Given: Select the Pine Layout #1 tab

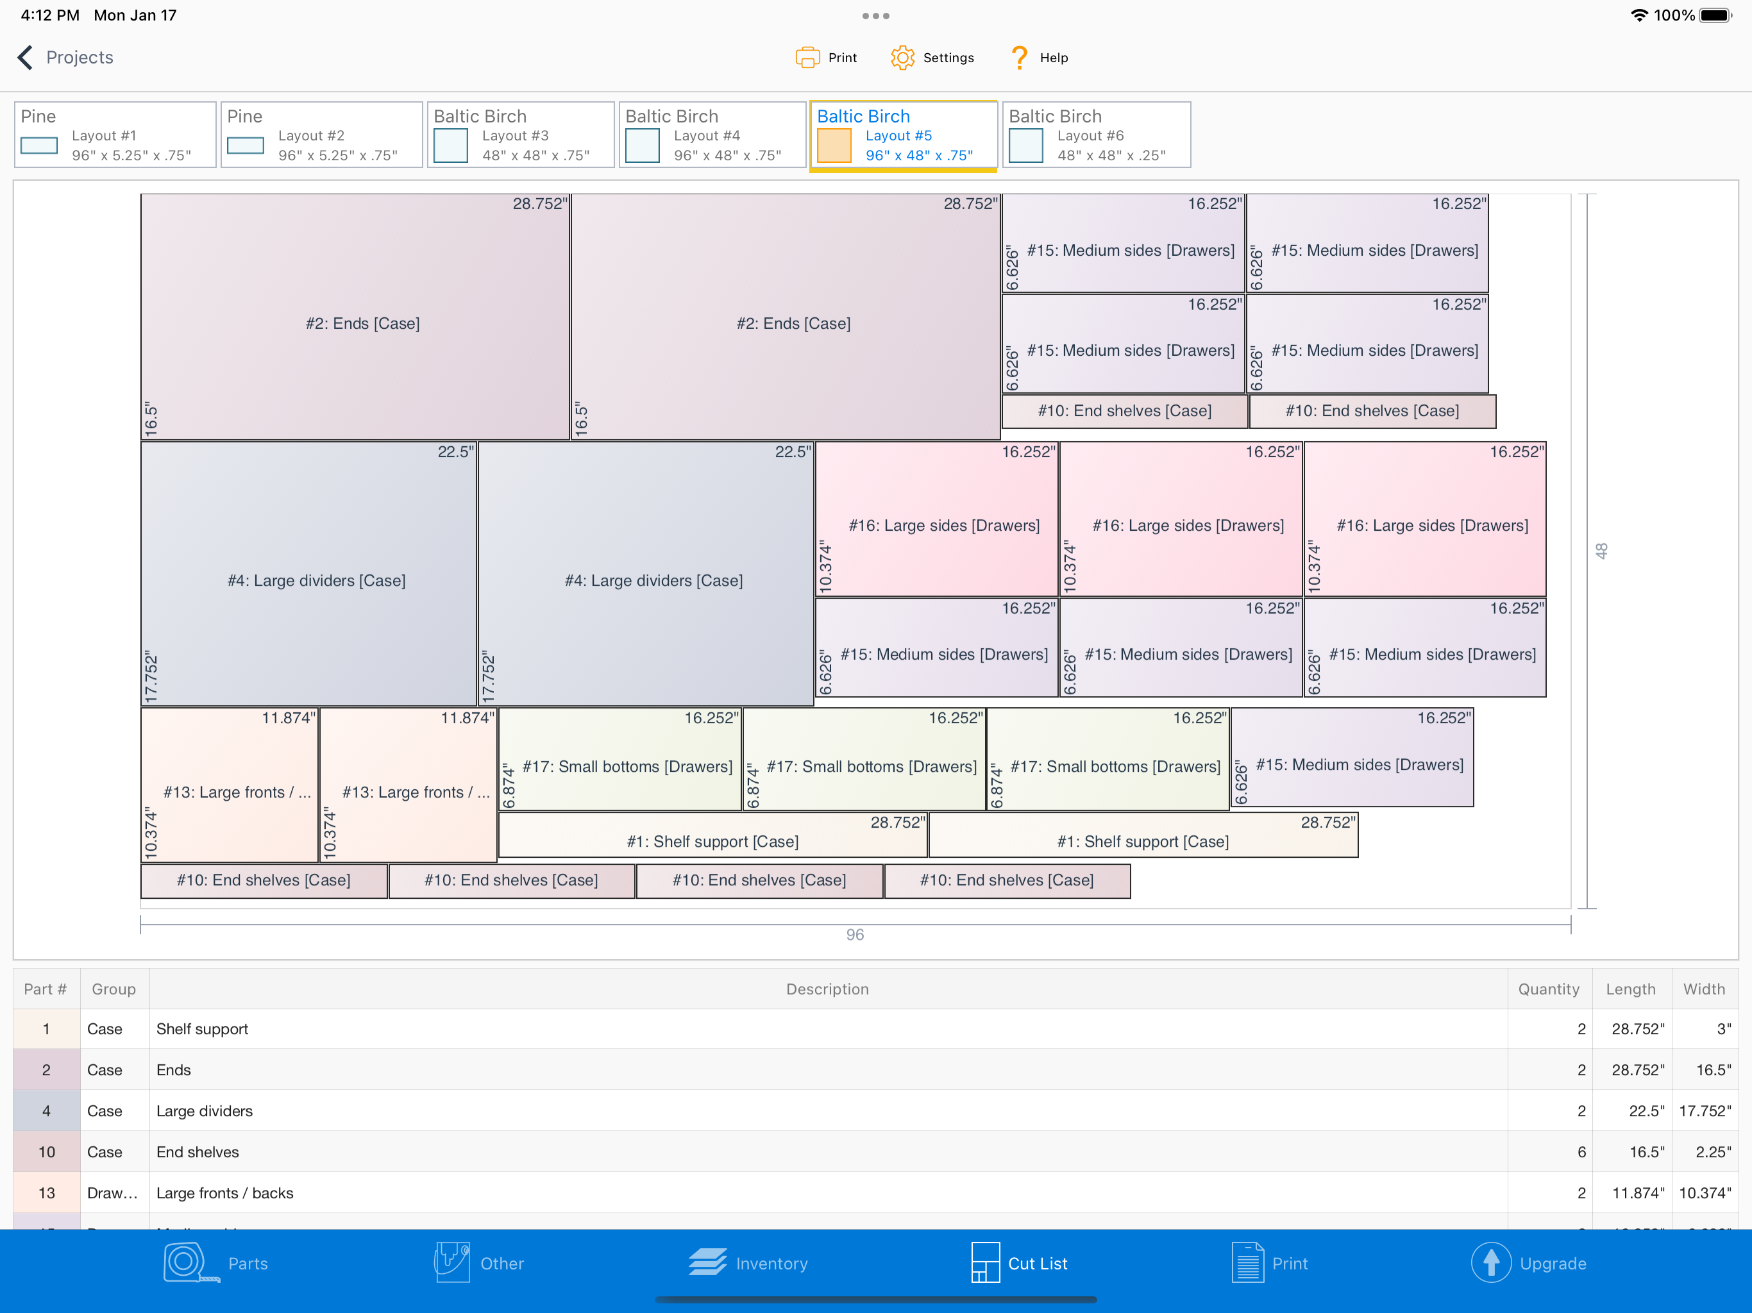Looking at the screenshot, I should (115, 135).
